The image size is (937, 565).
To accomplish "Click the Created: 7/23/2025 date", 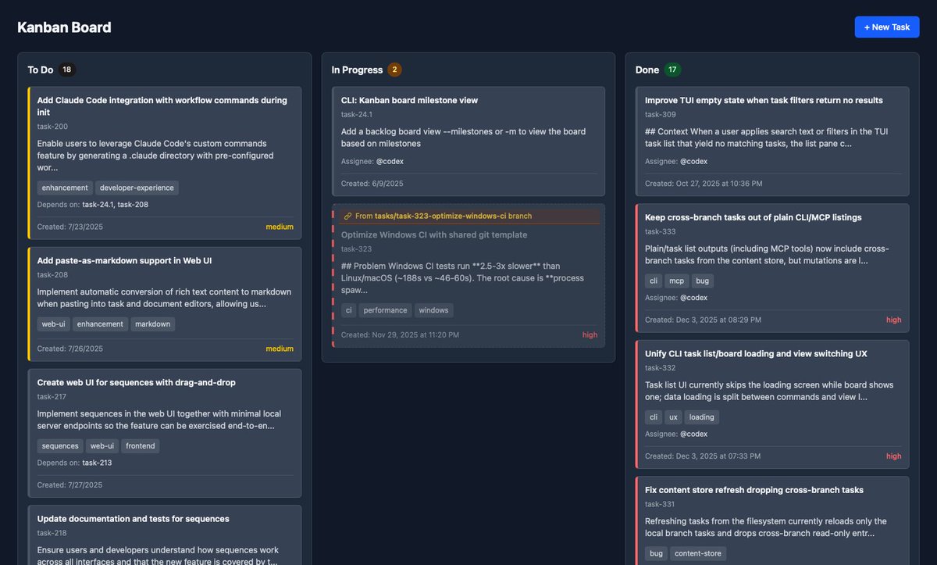I will [70, 227].
